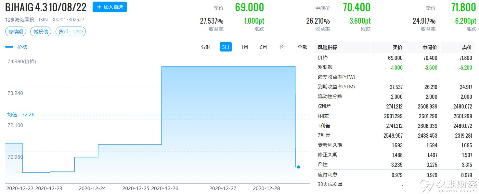The height and width of the screenshot is (194, 479).
Task: Click the -3.600pt change value
Action: 359,21
